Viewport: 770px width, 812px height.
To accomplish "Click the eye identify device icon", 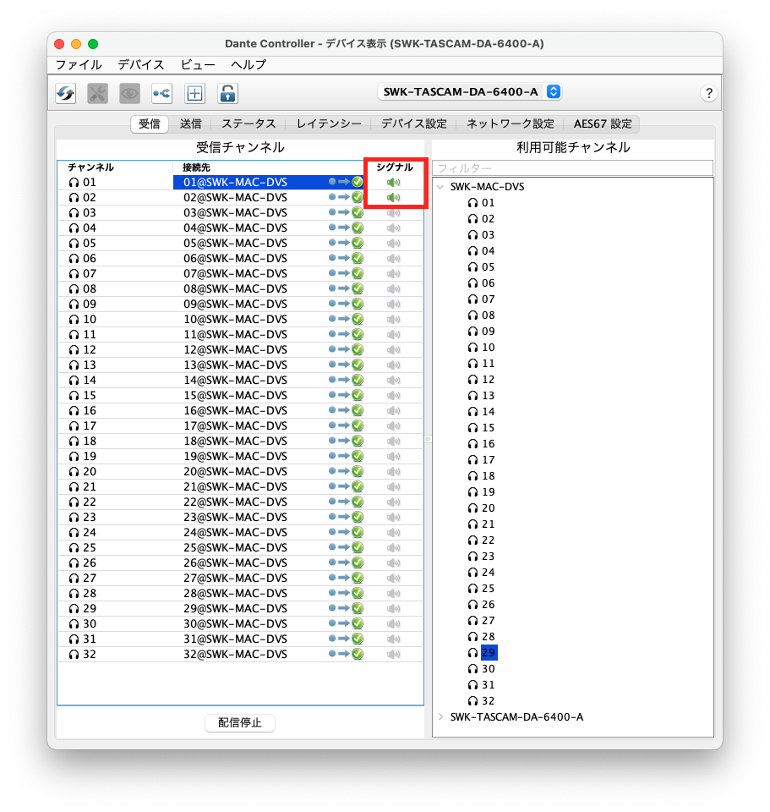I will pos(129,93).
